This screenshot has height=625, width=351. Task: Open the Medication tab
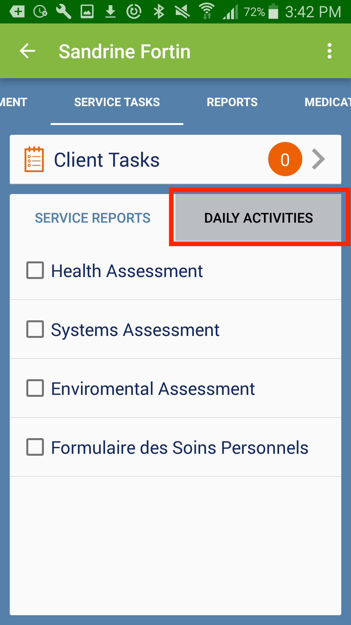point(327,102)
